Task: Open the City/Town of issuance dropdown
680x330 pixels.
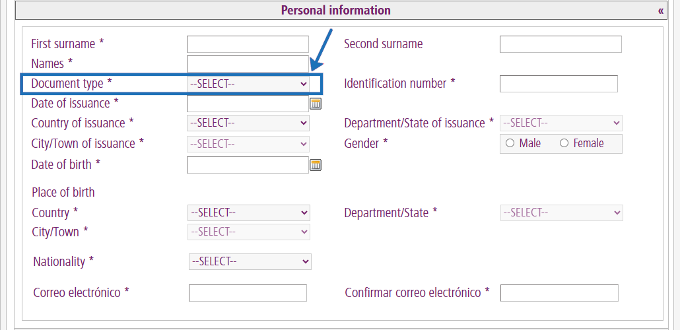Action: click(248, 143)
